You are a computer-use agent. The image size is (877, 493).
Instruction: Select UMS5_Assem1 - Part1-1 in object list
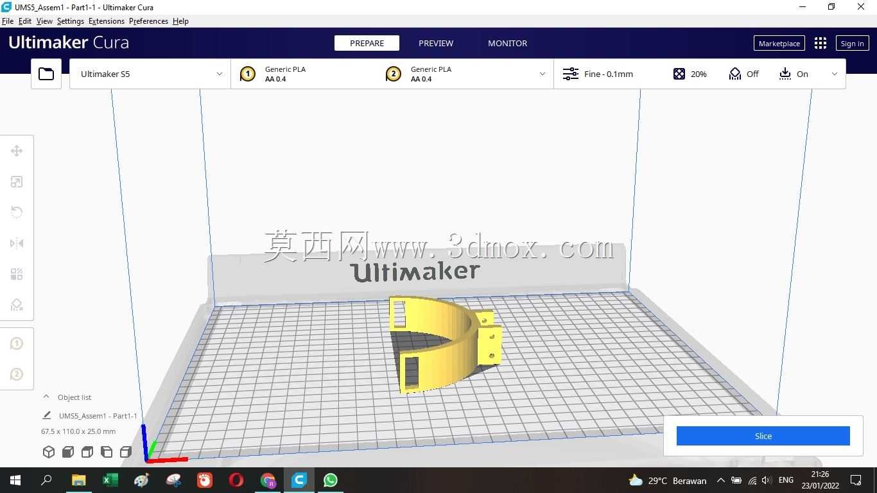click(98, 415)
